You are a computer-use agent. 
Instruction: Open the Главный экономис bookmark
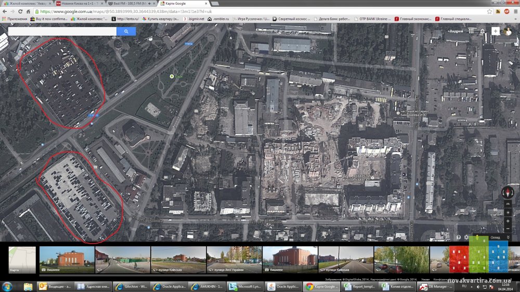[x=413, y=19]
